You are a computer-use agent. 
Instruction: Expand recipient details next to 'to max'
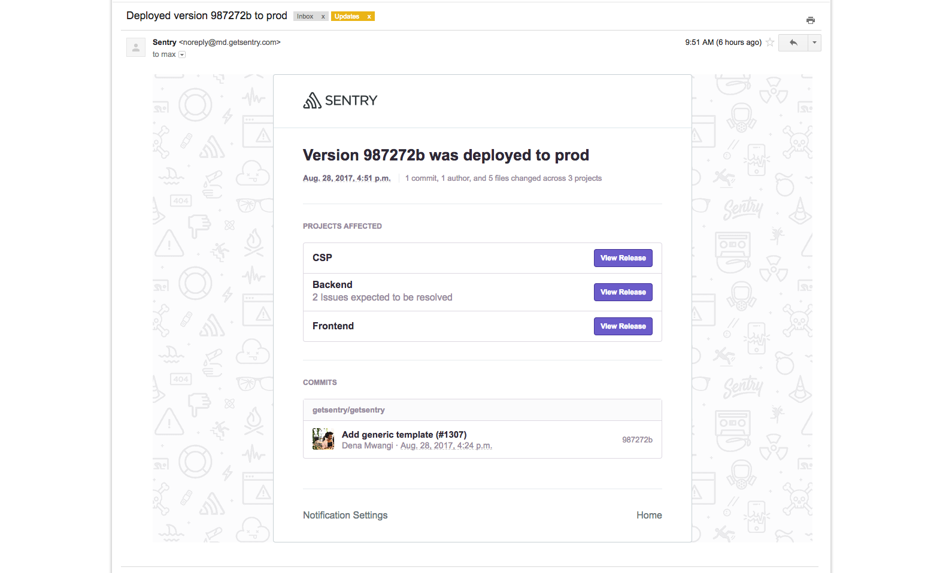point(182,54)
